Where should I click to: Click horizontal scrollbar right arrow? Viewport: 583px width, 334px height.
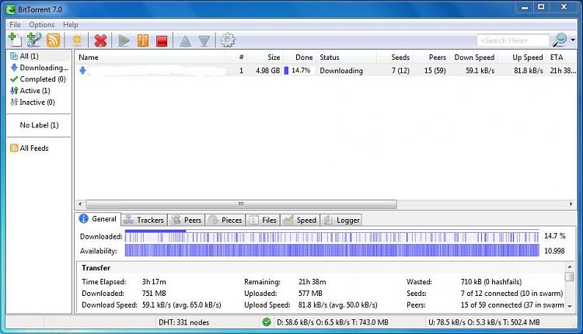[x=571, y=204]
